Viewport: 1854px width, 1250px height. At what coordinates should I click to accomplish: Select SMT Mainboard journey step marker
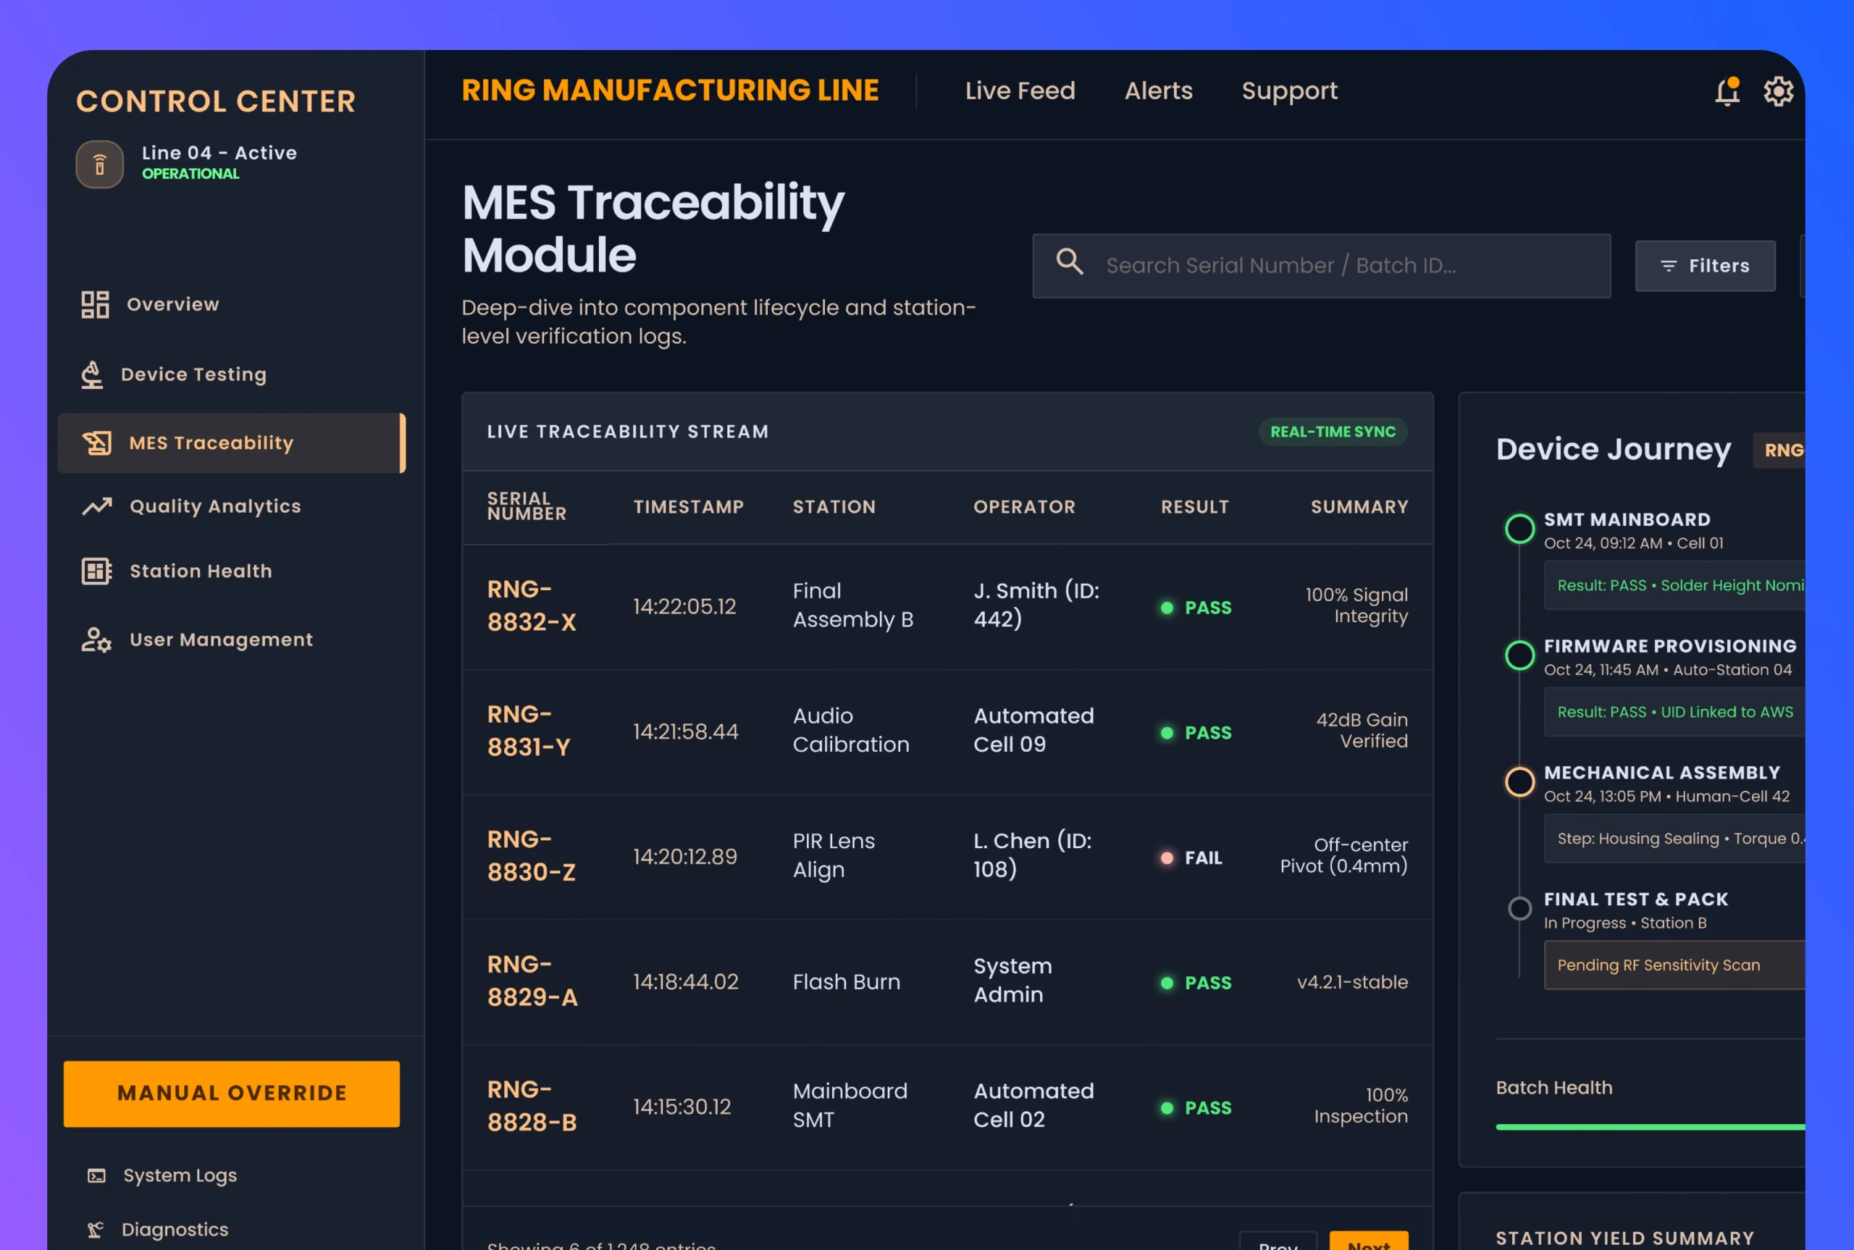pos(1519,529)
